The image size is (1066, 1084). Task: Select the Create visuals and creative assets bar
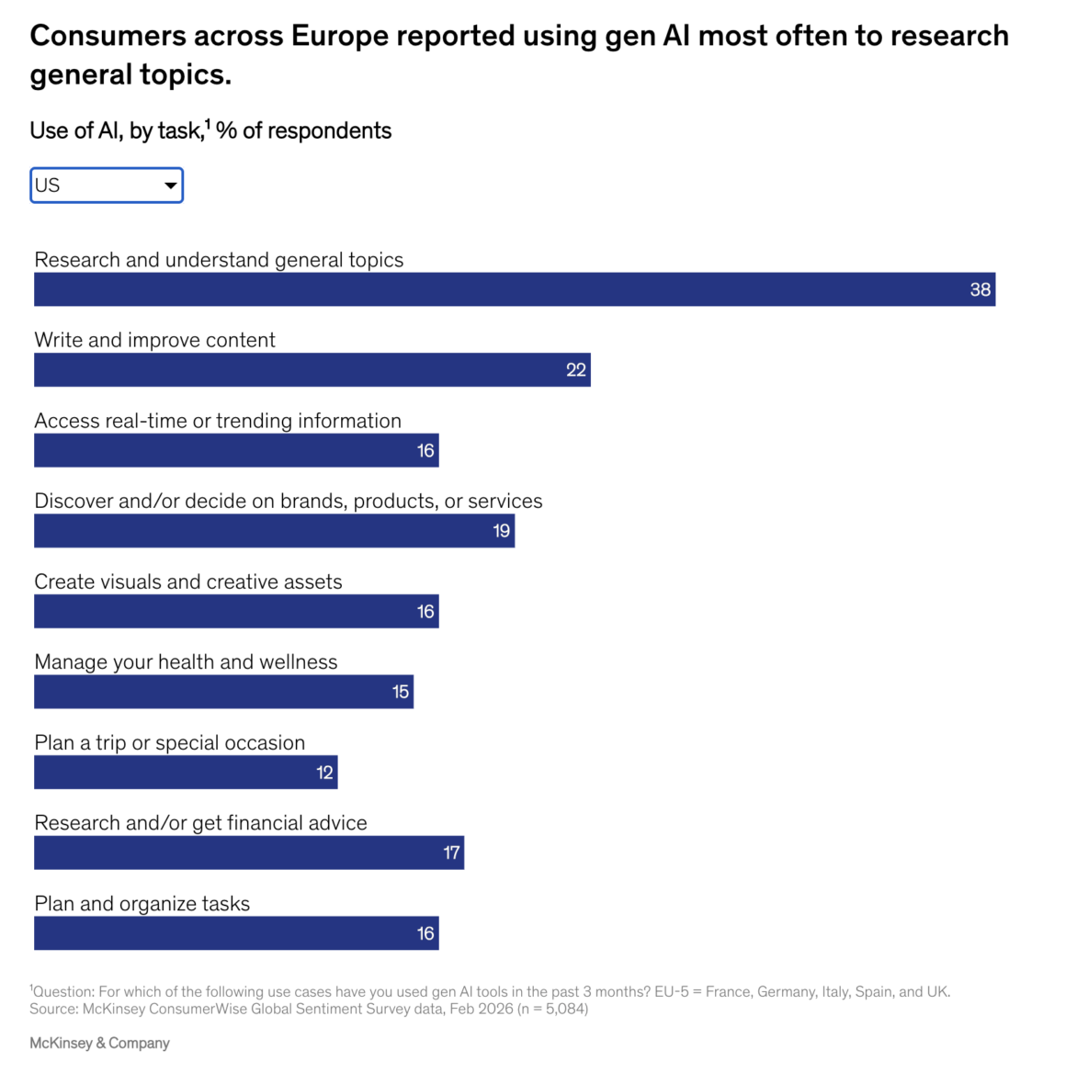[x=236, y=612]
